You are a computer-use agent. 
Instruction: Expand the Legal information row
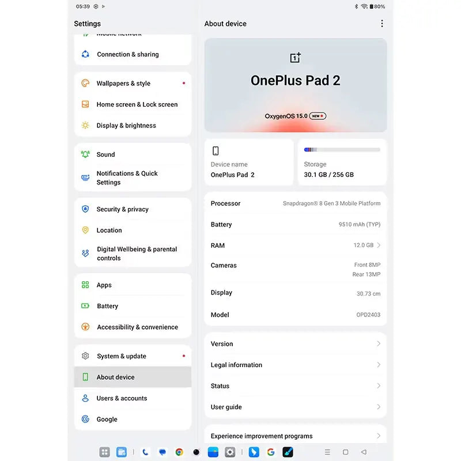click(296, 365)
